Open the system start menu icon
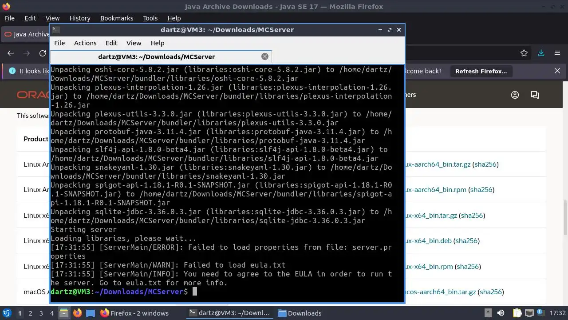 click(x=7, y=313)
